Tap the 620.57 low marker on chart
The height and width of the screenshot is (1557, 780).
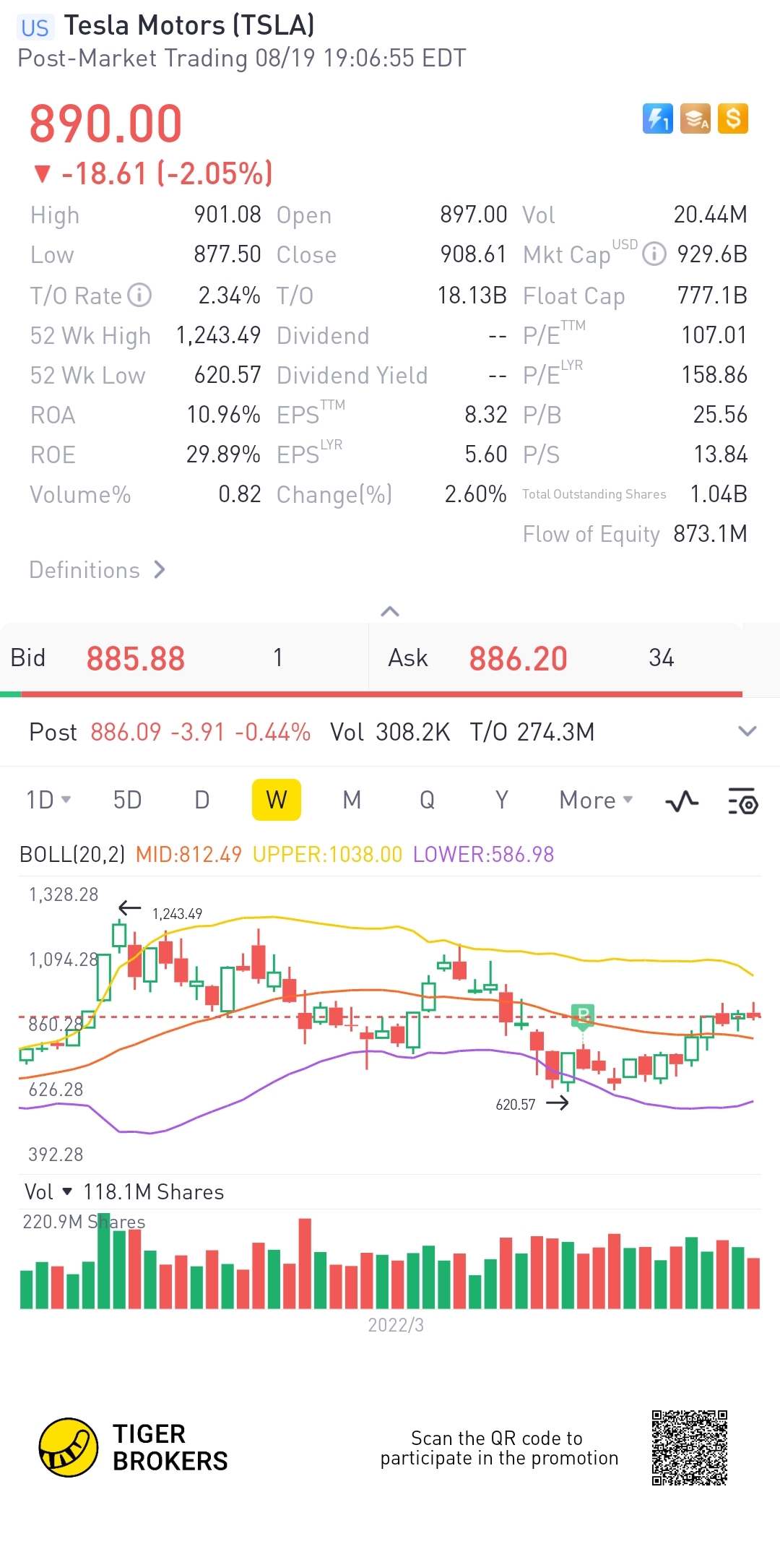coord(516,1104)
